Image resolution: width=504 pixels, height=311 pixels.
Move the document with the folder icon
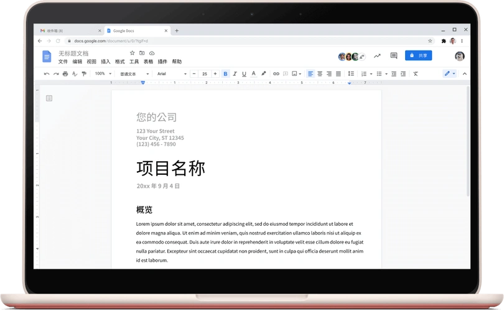pyautogui.click(x=142, y=53)
